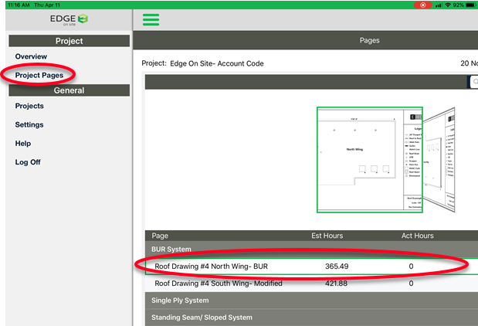478x326 pixels.
Task: Click the 421.88 estimated hours value
Action: 336,284
